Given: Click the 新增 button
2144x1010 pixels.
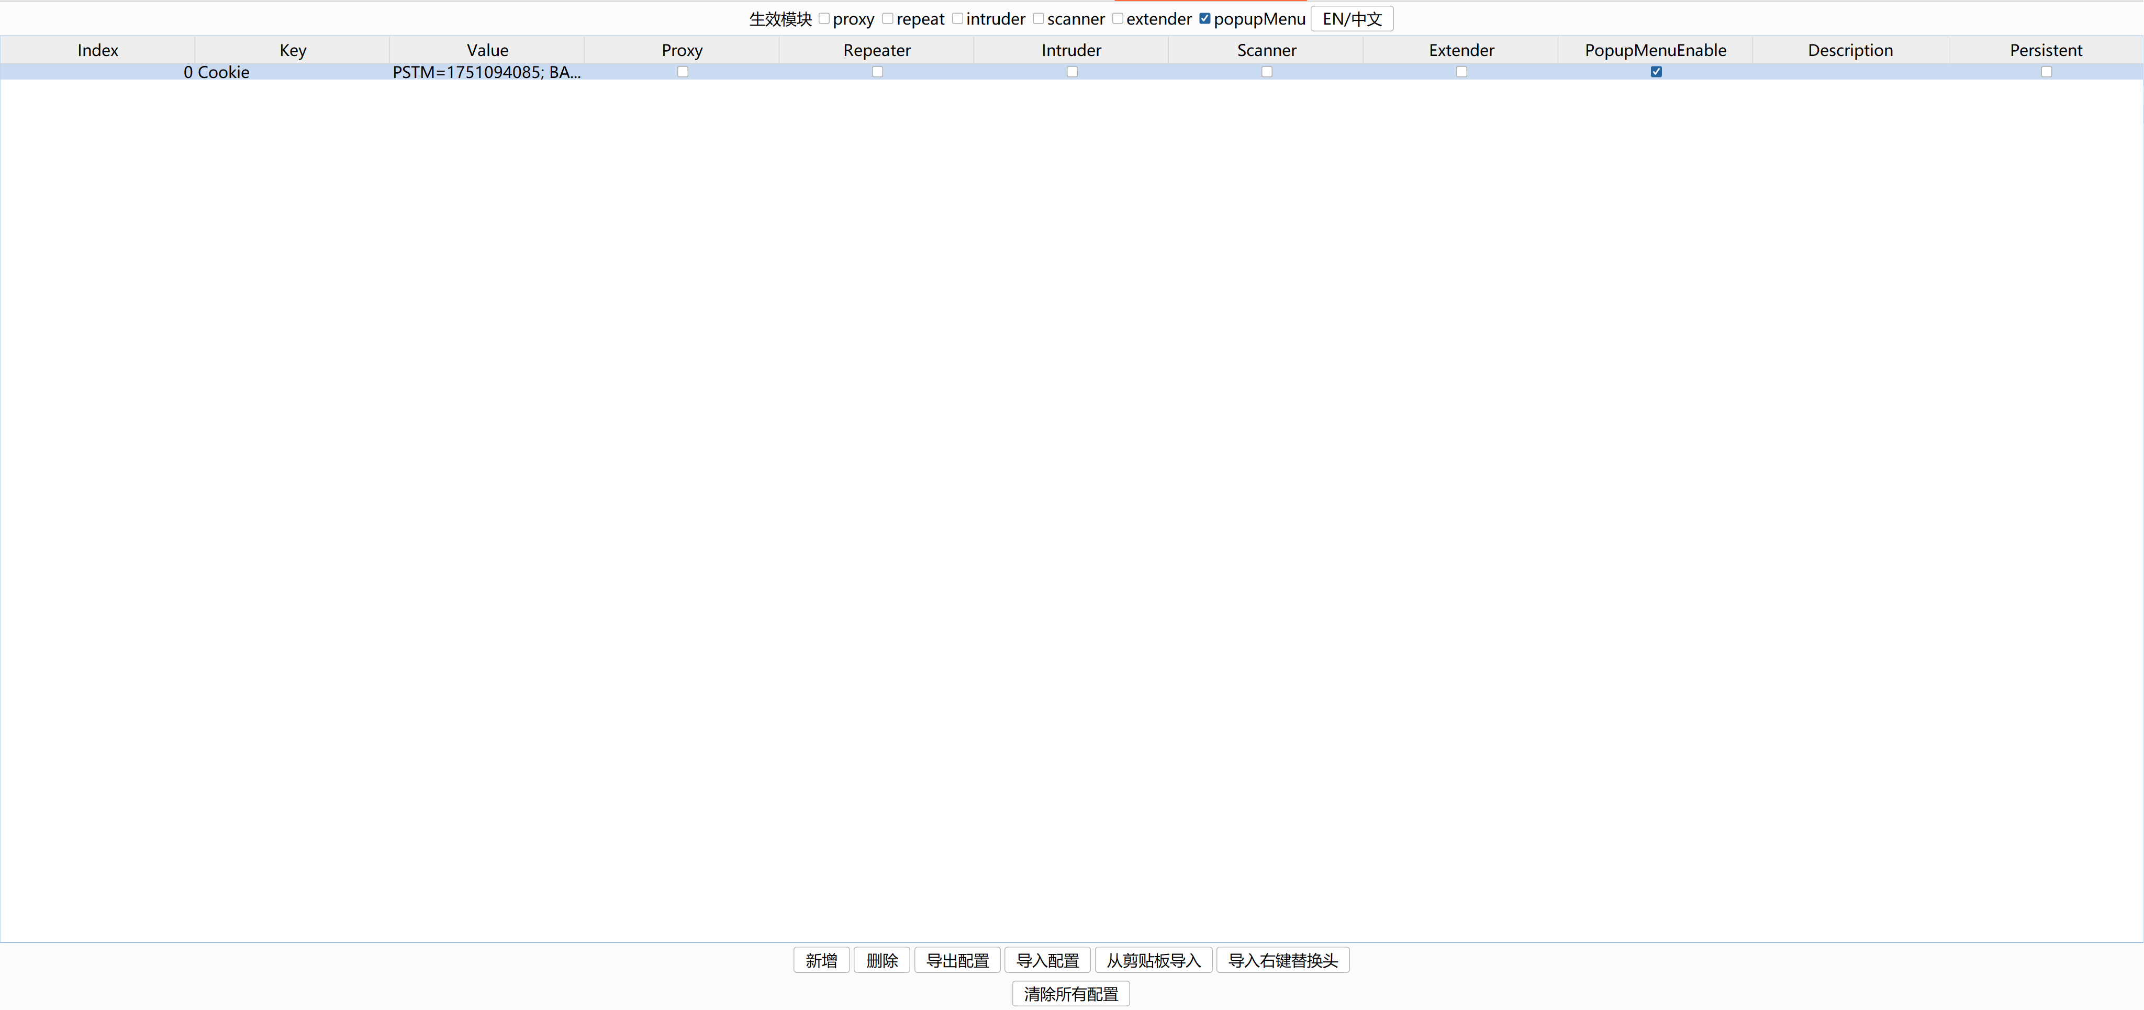Looking at the screenshot, I should pos(821,960).
